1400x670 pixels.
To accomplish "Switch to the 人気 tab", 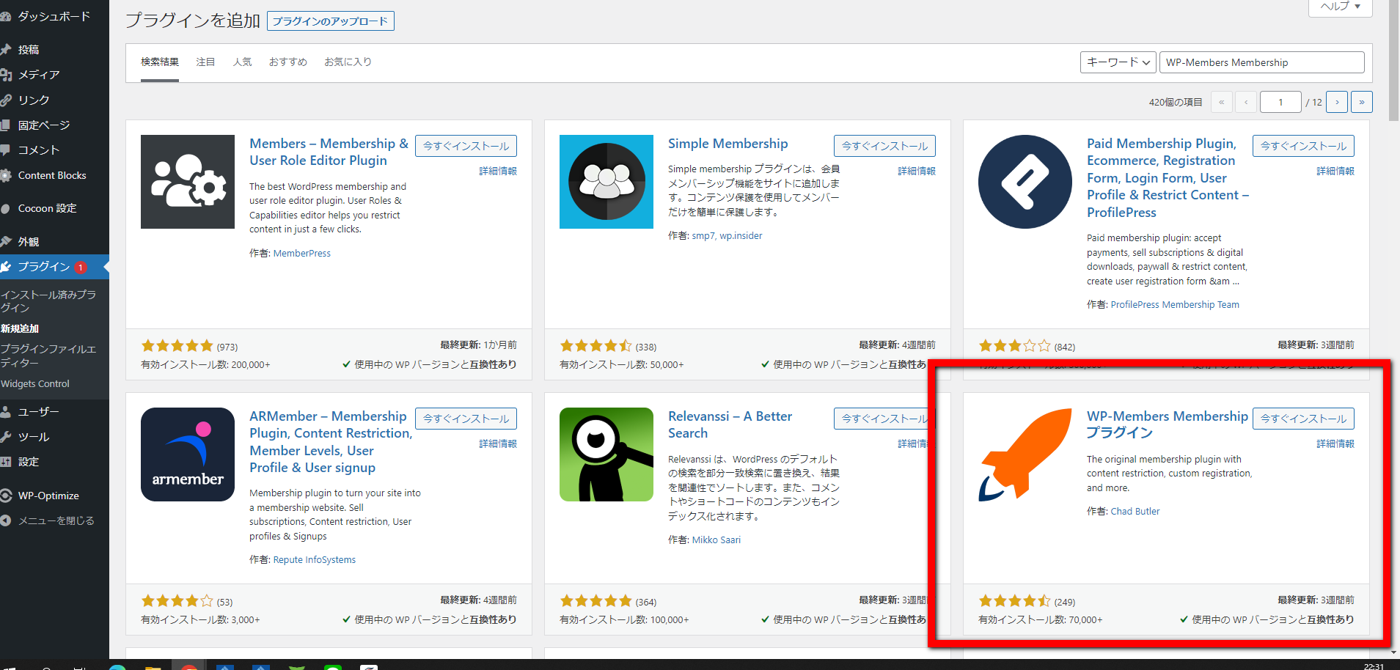I will pos(242,62).
